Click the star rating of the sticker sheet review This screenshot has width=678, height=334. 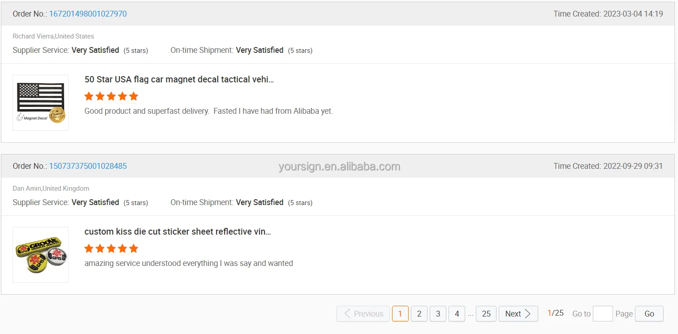tap(111, 248)
